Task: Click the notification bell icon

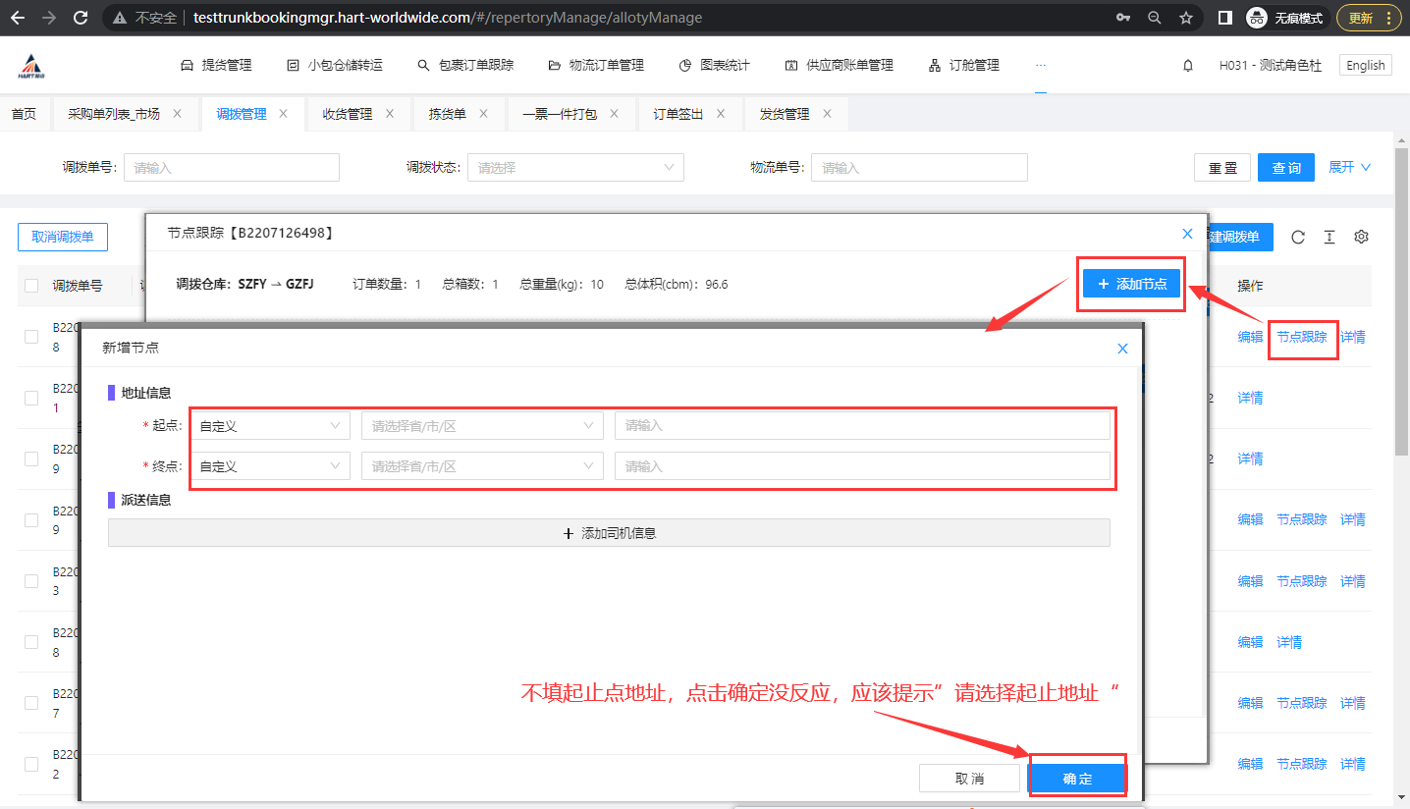Action: coord(1188,66)
